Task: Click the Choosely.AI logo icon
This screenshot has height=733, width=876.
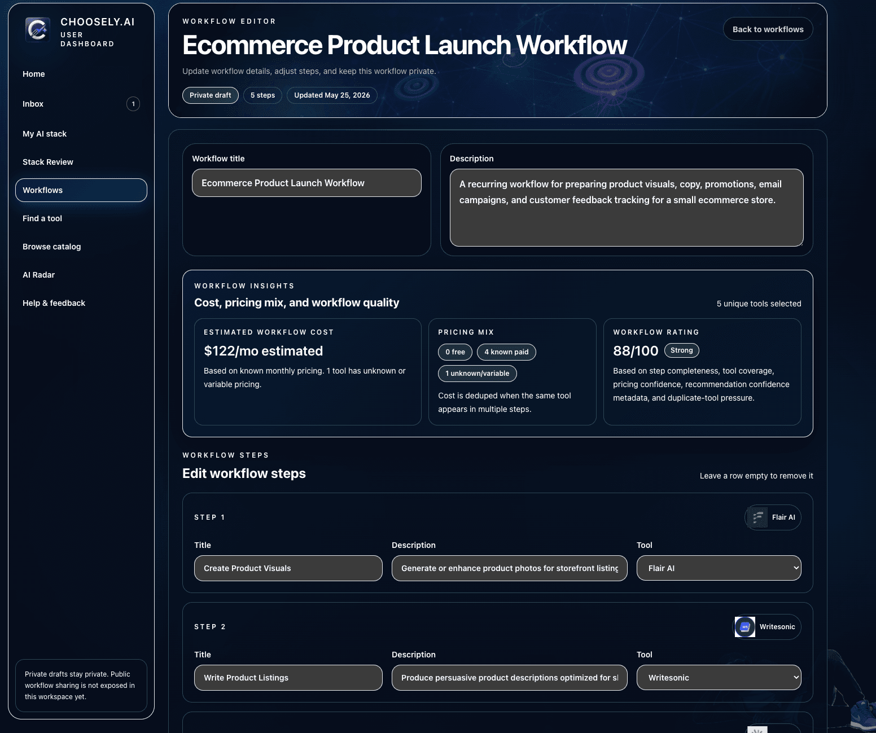Action: click(x=38, y=29)
